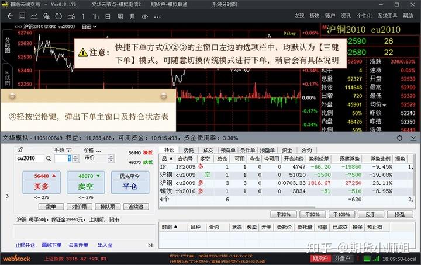Switch to the 预备单 tab

pos(227,151)
